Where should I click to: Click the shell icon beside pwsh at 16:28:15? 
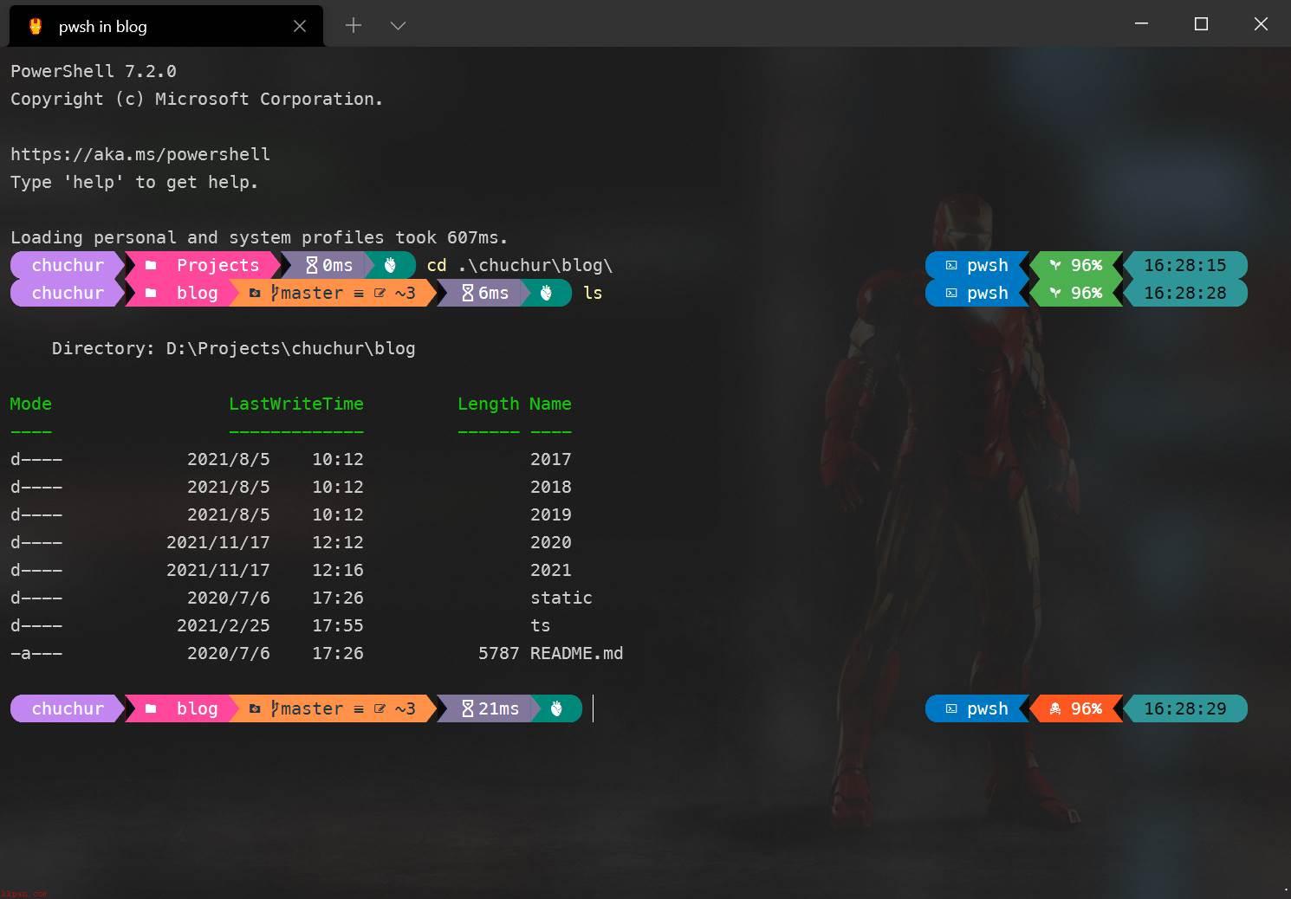pos(951,265)
